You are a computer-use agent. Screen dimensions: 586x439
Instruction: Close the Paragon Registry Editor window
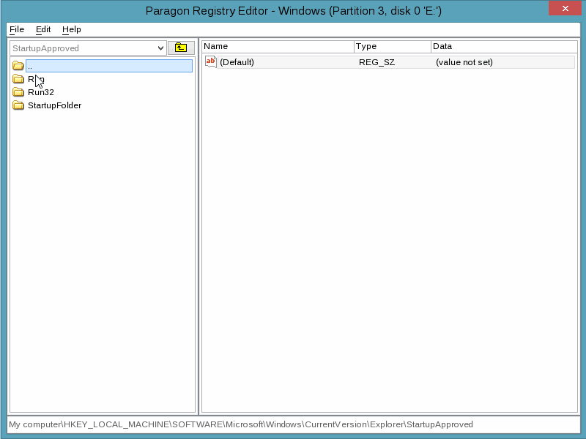click(565, 8)
